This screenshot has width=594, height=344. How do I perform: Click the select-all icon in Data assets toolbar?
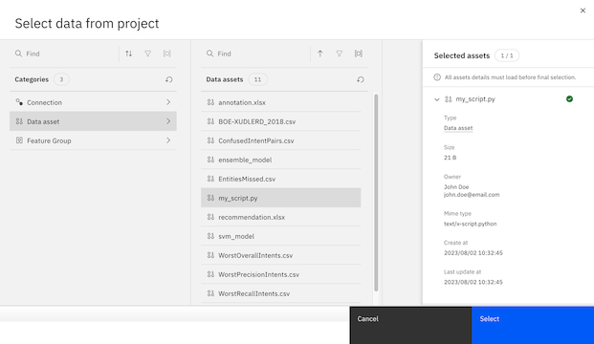[359, 54]
